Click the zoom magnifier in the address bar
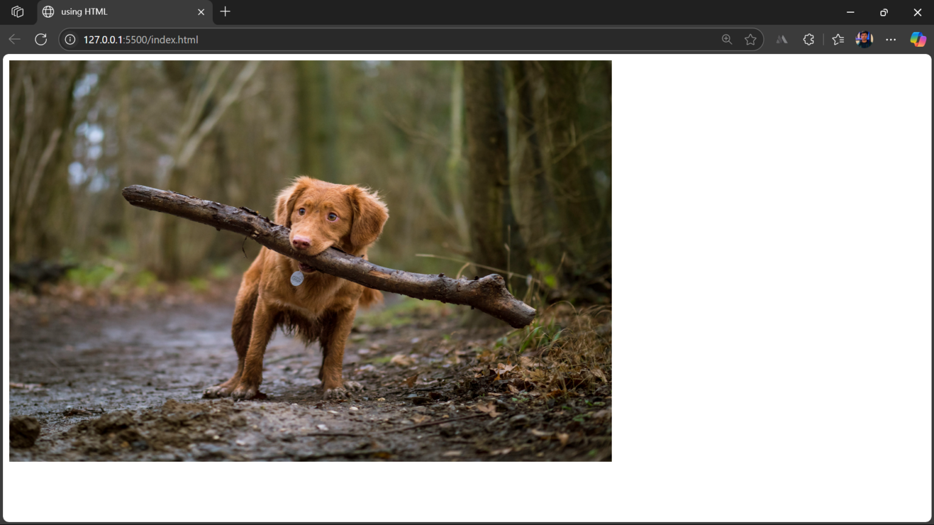 point(727,39)
